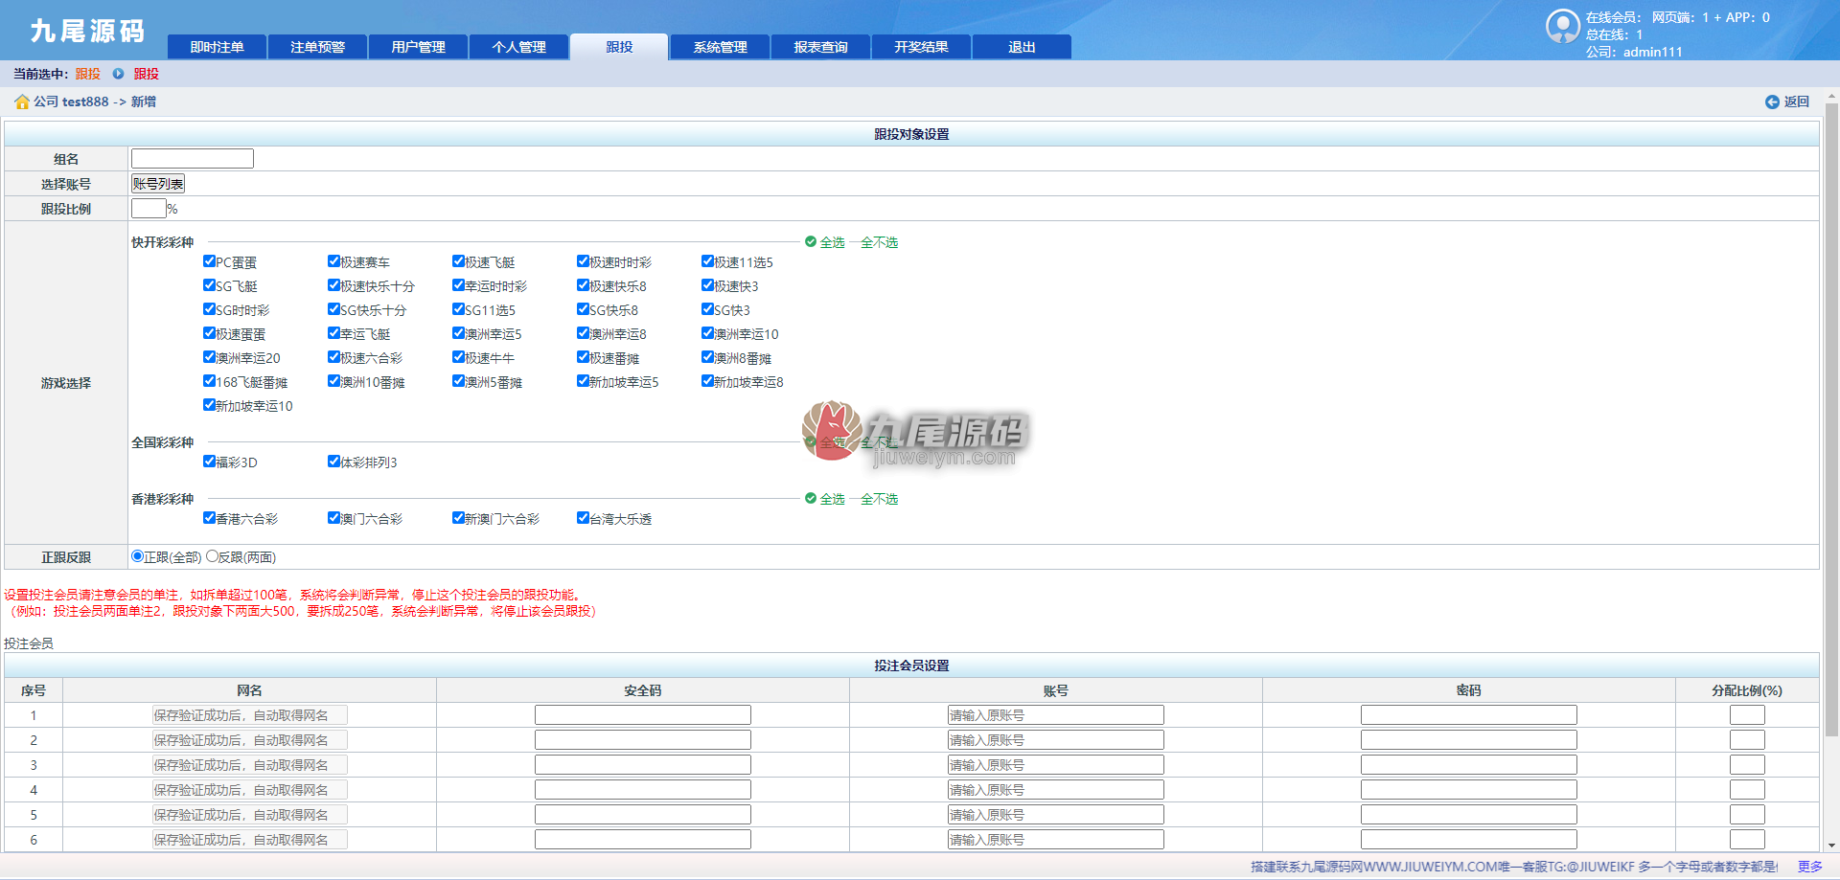Click the 九尾源码 logo
This screenshot has height=880, width=1840.
87,31
